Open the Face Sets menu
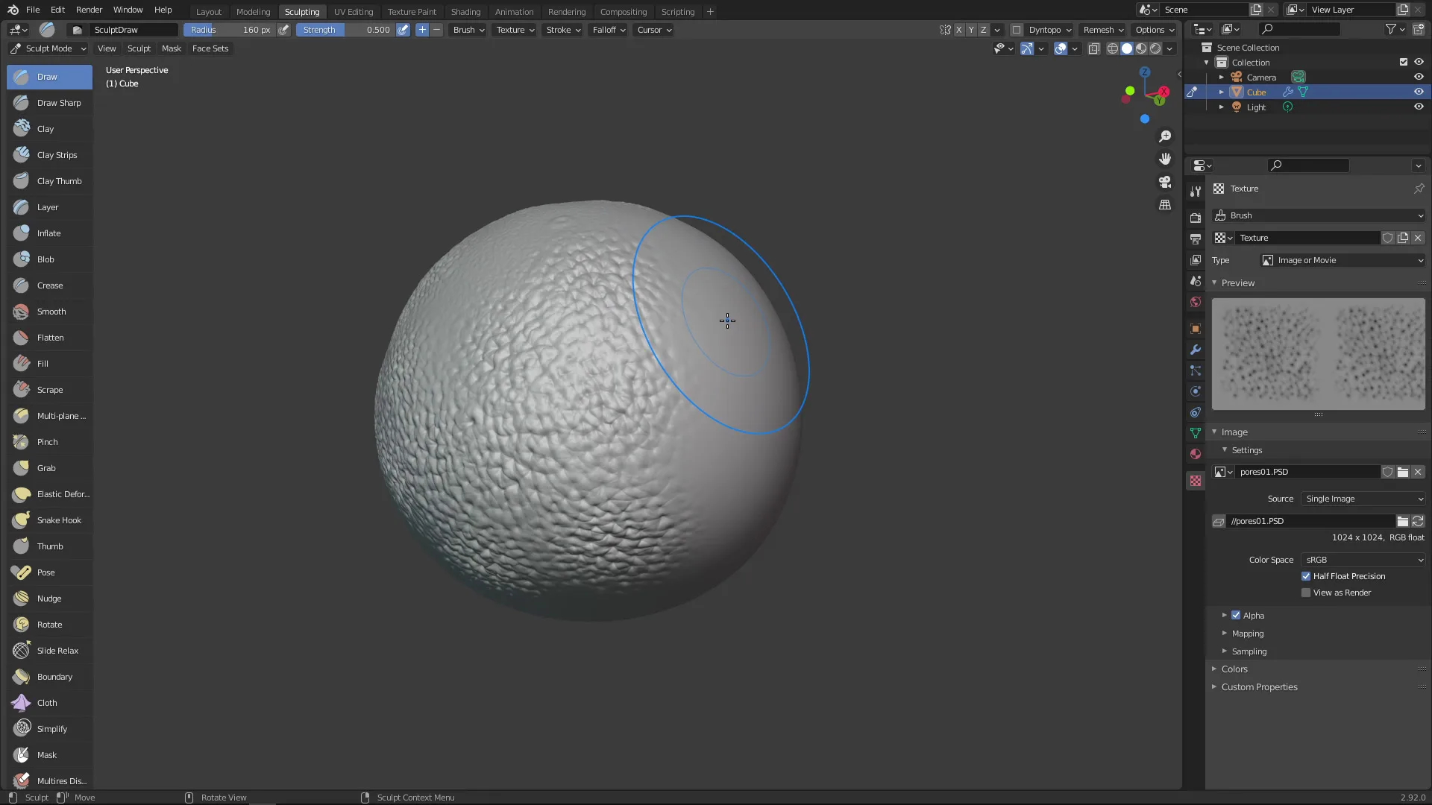 coord(210,48)
